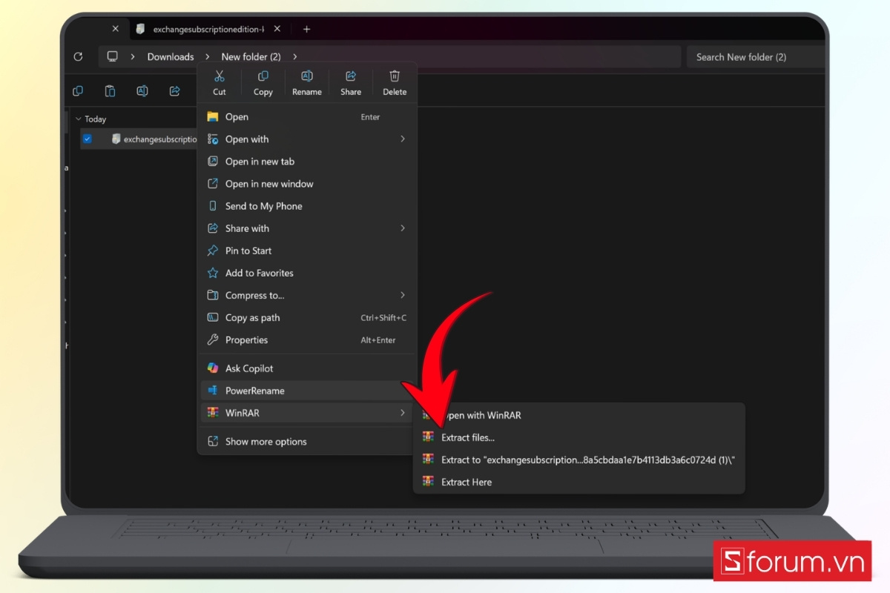Click the Search New folder (2) field
890x593 pixels.
click(x=756, y=56)
